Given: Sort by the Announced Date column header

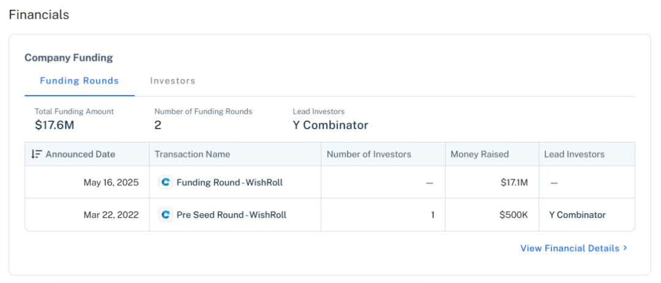Looking at the screenshot, I should [80, 154].
